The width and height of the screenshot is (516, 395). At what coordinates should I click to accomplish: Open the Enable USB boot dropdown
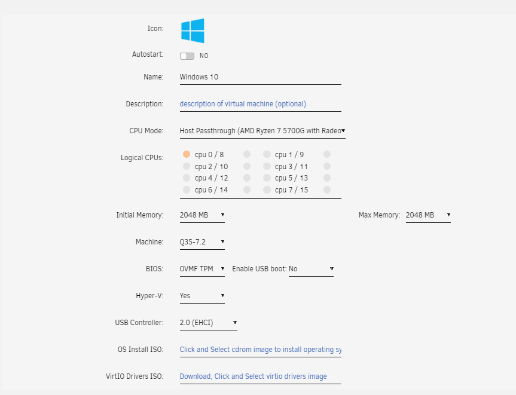pos(311,269)
